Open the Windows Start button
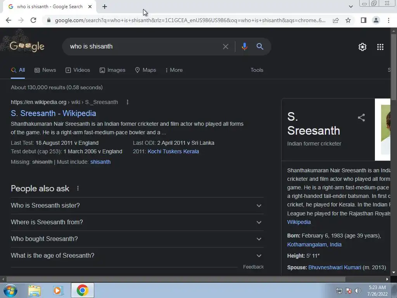This screenshot has height=298, width=397. pos(10,290)
